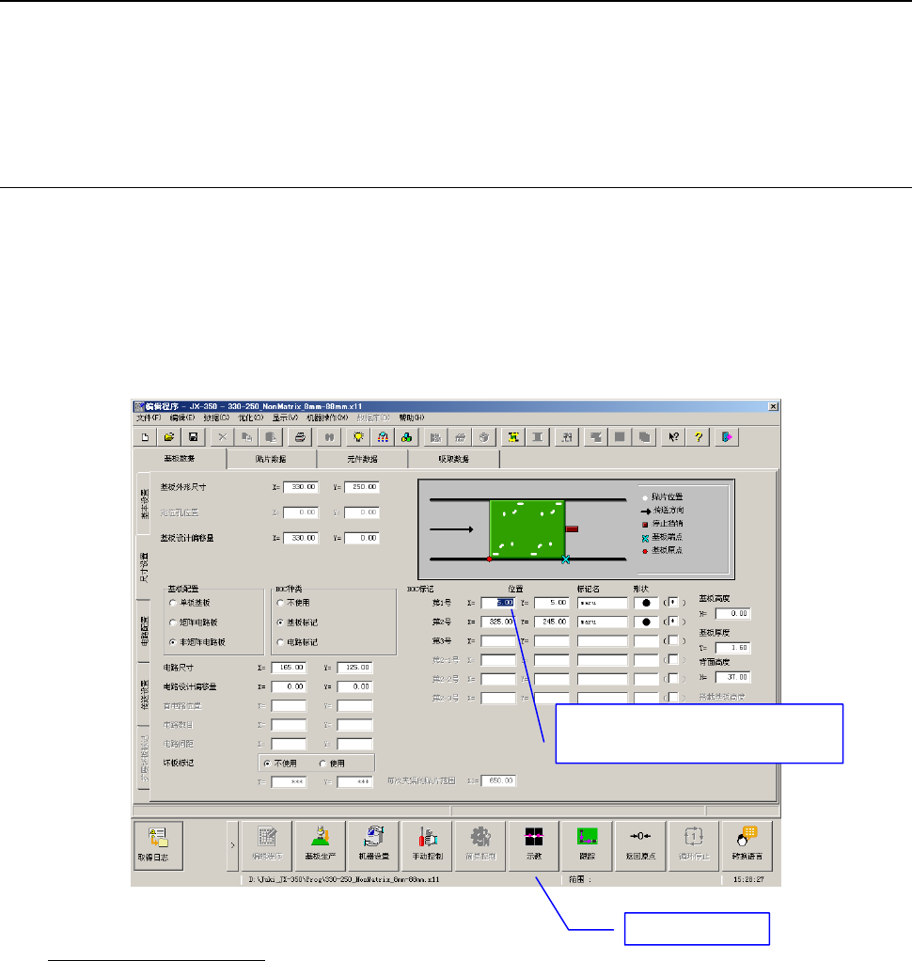Image resolution: width=912 pixels, height=961 pixels.
Task: Toggle the checkbox in BOC 第2号 row
Action: tap(673, 622)
